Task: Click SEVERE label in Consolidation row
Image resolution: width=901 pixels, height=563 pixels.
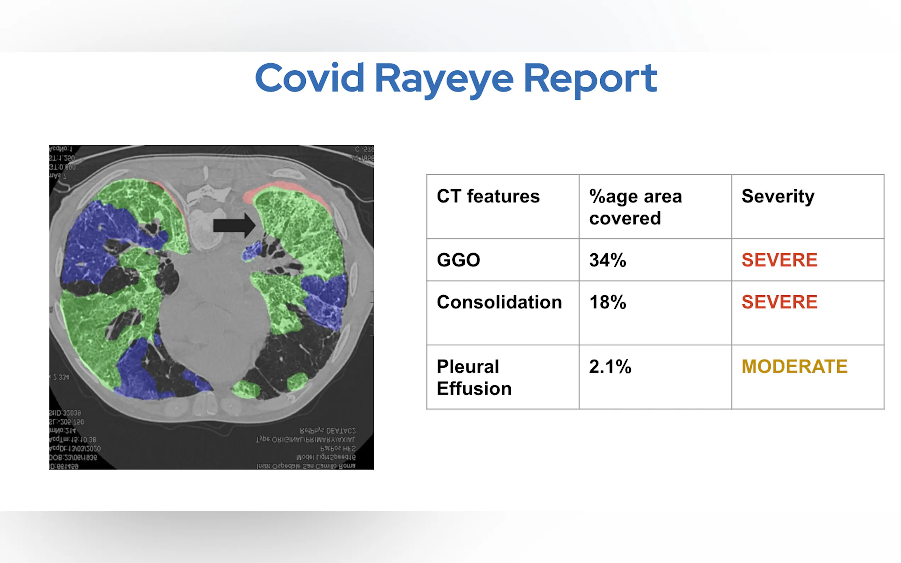Action: click(x=779, y=302)
